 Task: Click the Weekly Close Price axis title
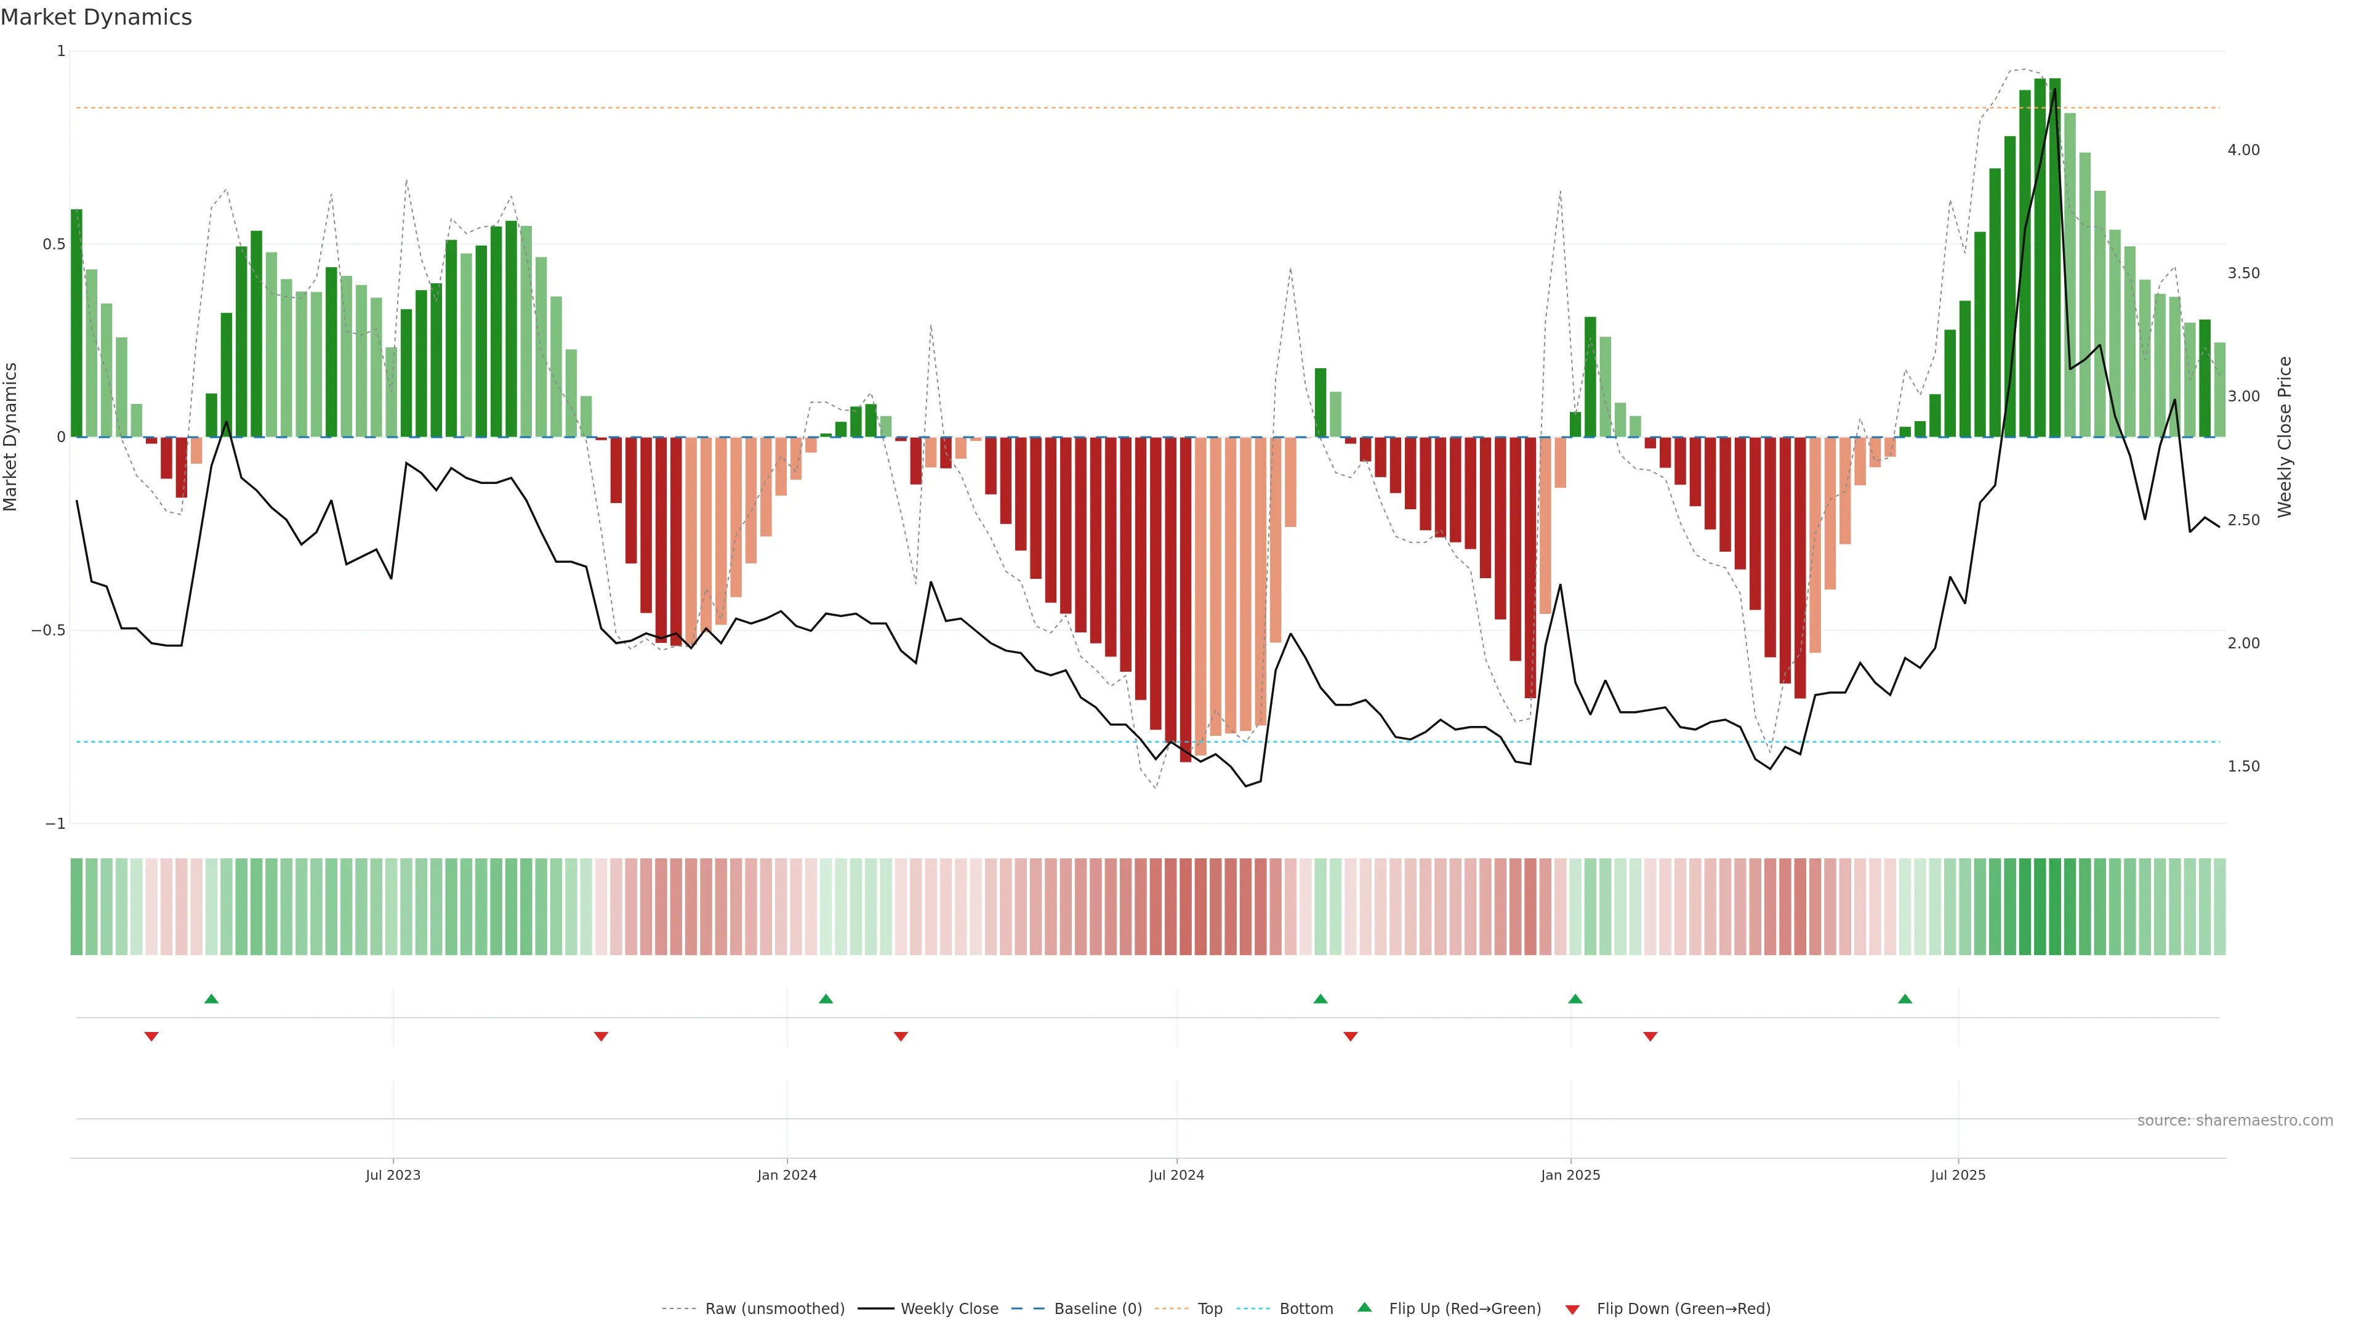coord(2284,437)
